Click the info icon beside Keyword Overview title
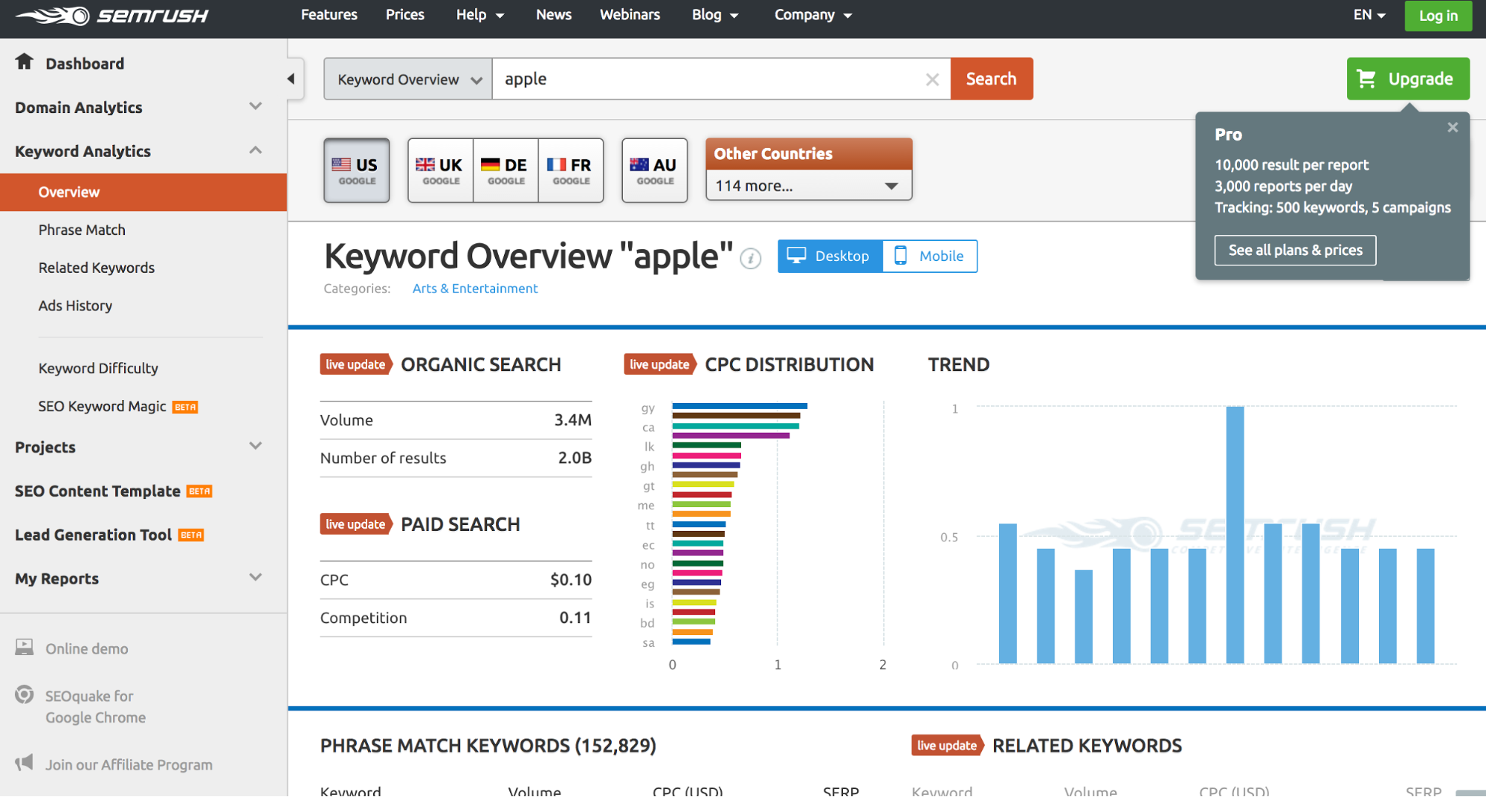1486x797 pixels. (x=751, y=259)
